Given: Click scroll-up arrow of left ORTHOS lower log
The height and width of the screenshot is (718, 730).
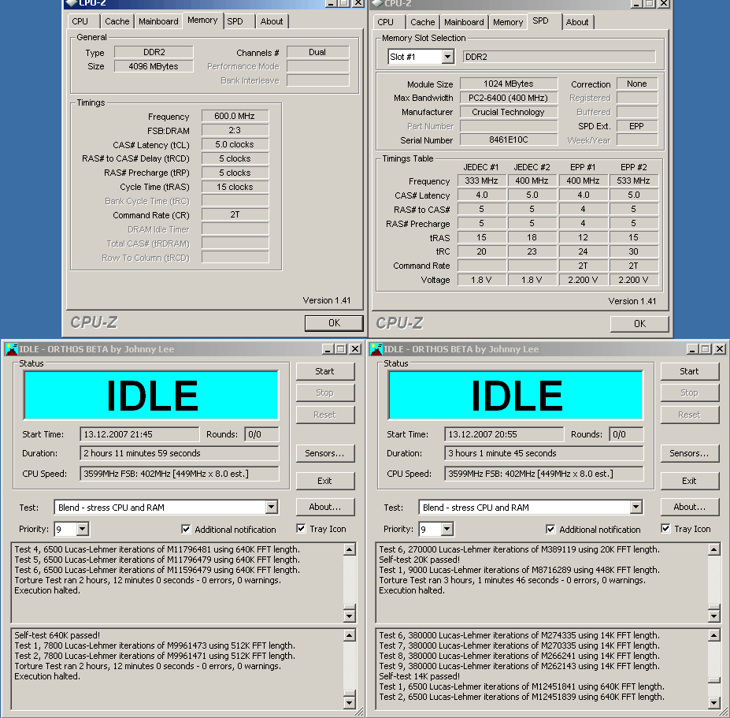Looking at the screenshot, I should click(350, 635).
